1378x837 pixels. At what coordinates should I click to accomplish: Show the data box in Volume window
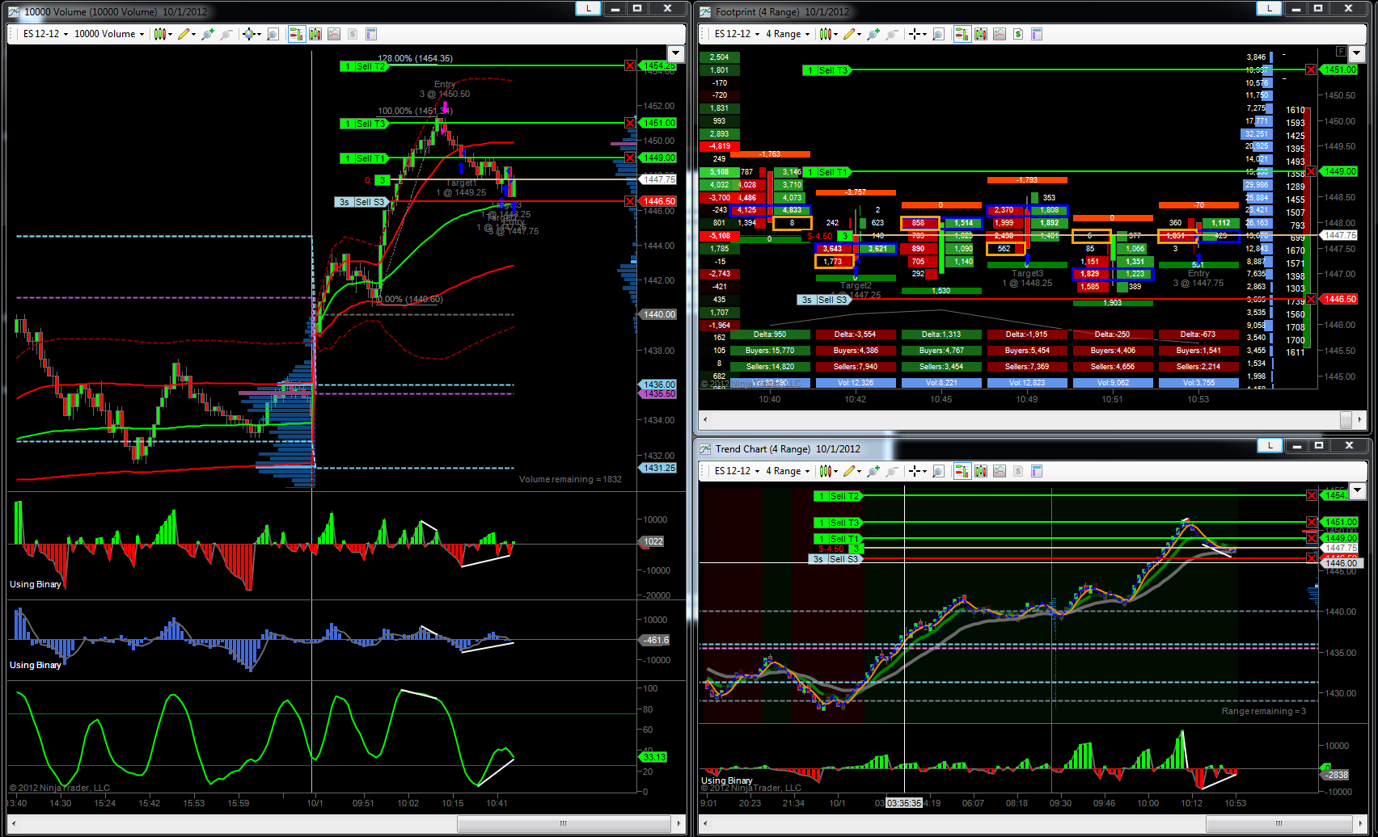(x=273, y=34)
